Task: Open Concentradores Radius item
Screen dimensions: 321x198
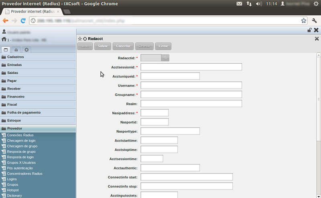Action: pos(24,174)
